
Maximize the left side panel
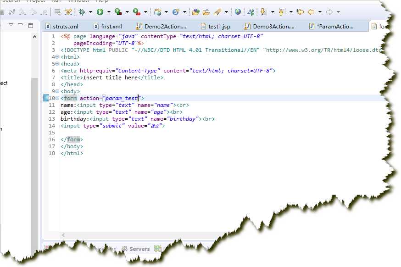pyautogui.click(x=31, y=25)
